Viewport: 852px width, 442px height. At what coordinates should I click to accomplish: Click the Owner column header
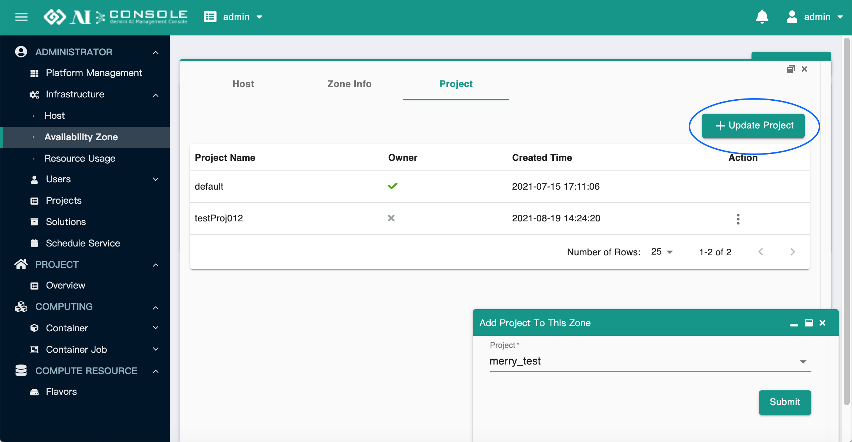point(403,158)
